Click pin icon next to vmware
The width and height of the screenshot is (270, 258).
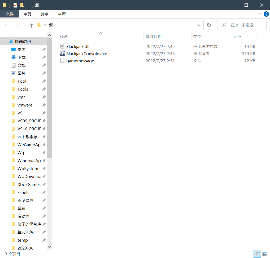(44, 105)
